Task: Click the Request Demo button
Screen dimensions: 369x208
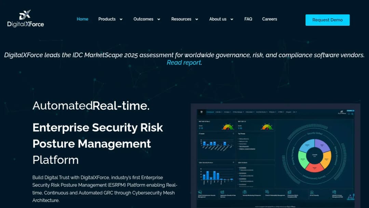Action: 327,20
